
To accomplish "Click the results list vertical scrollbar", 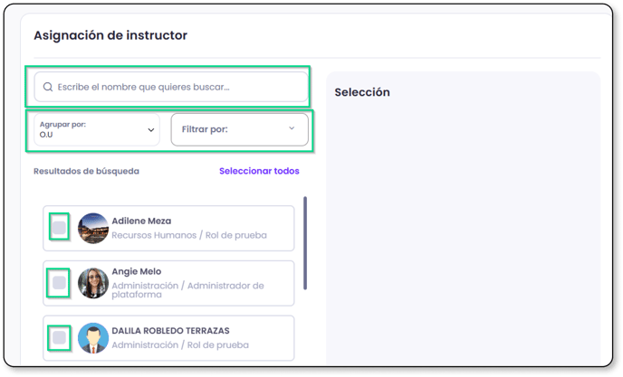I will coord(305,243).
